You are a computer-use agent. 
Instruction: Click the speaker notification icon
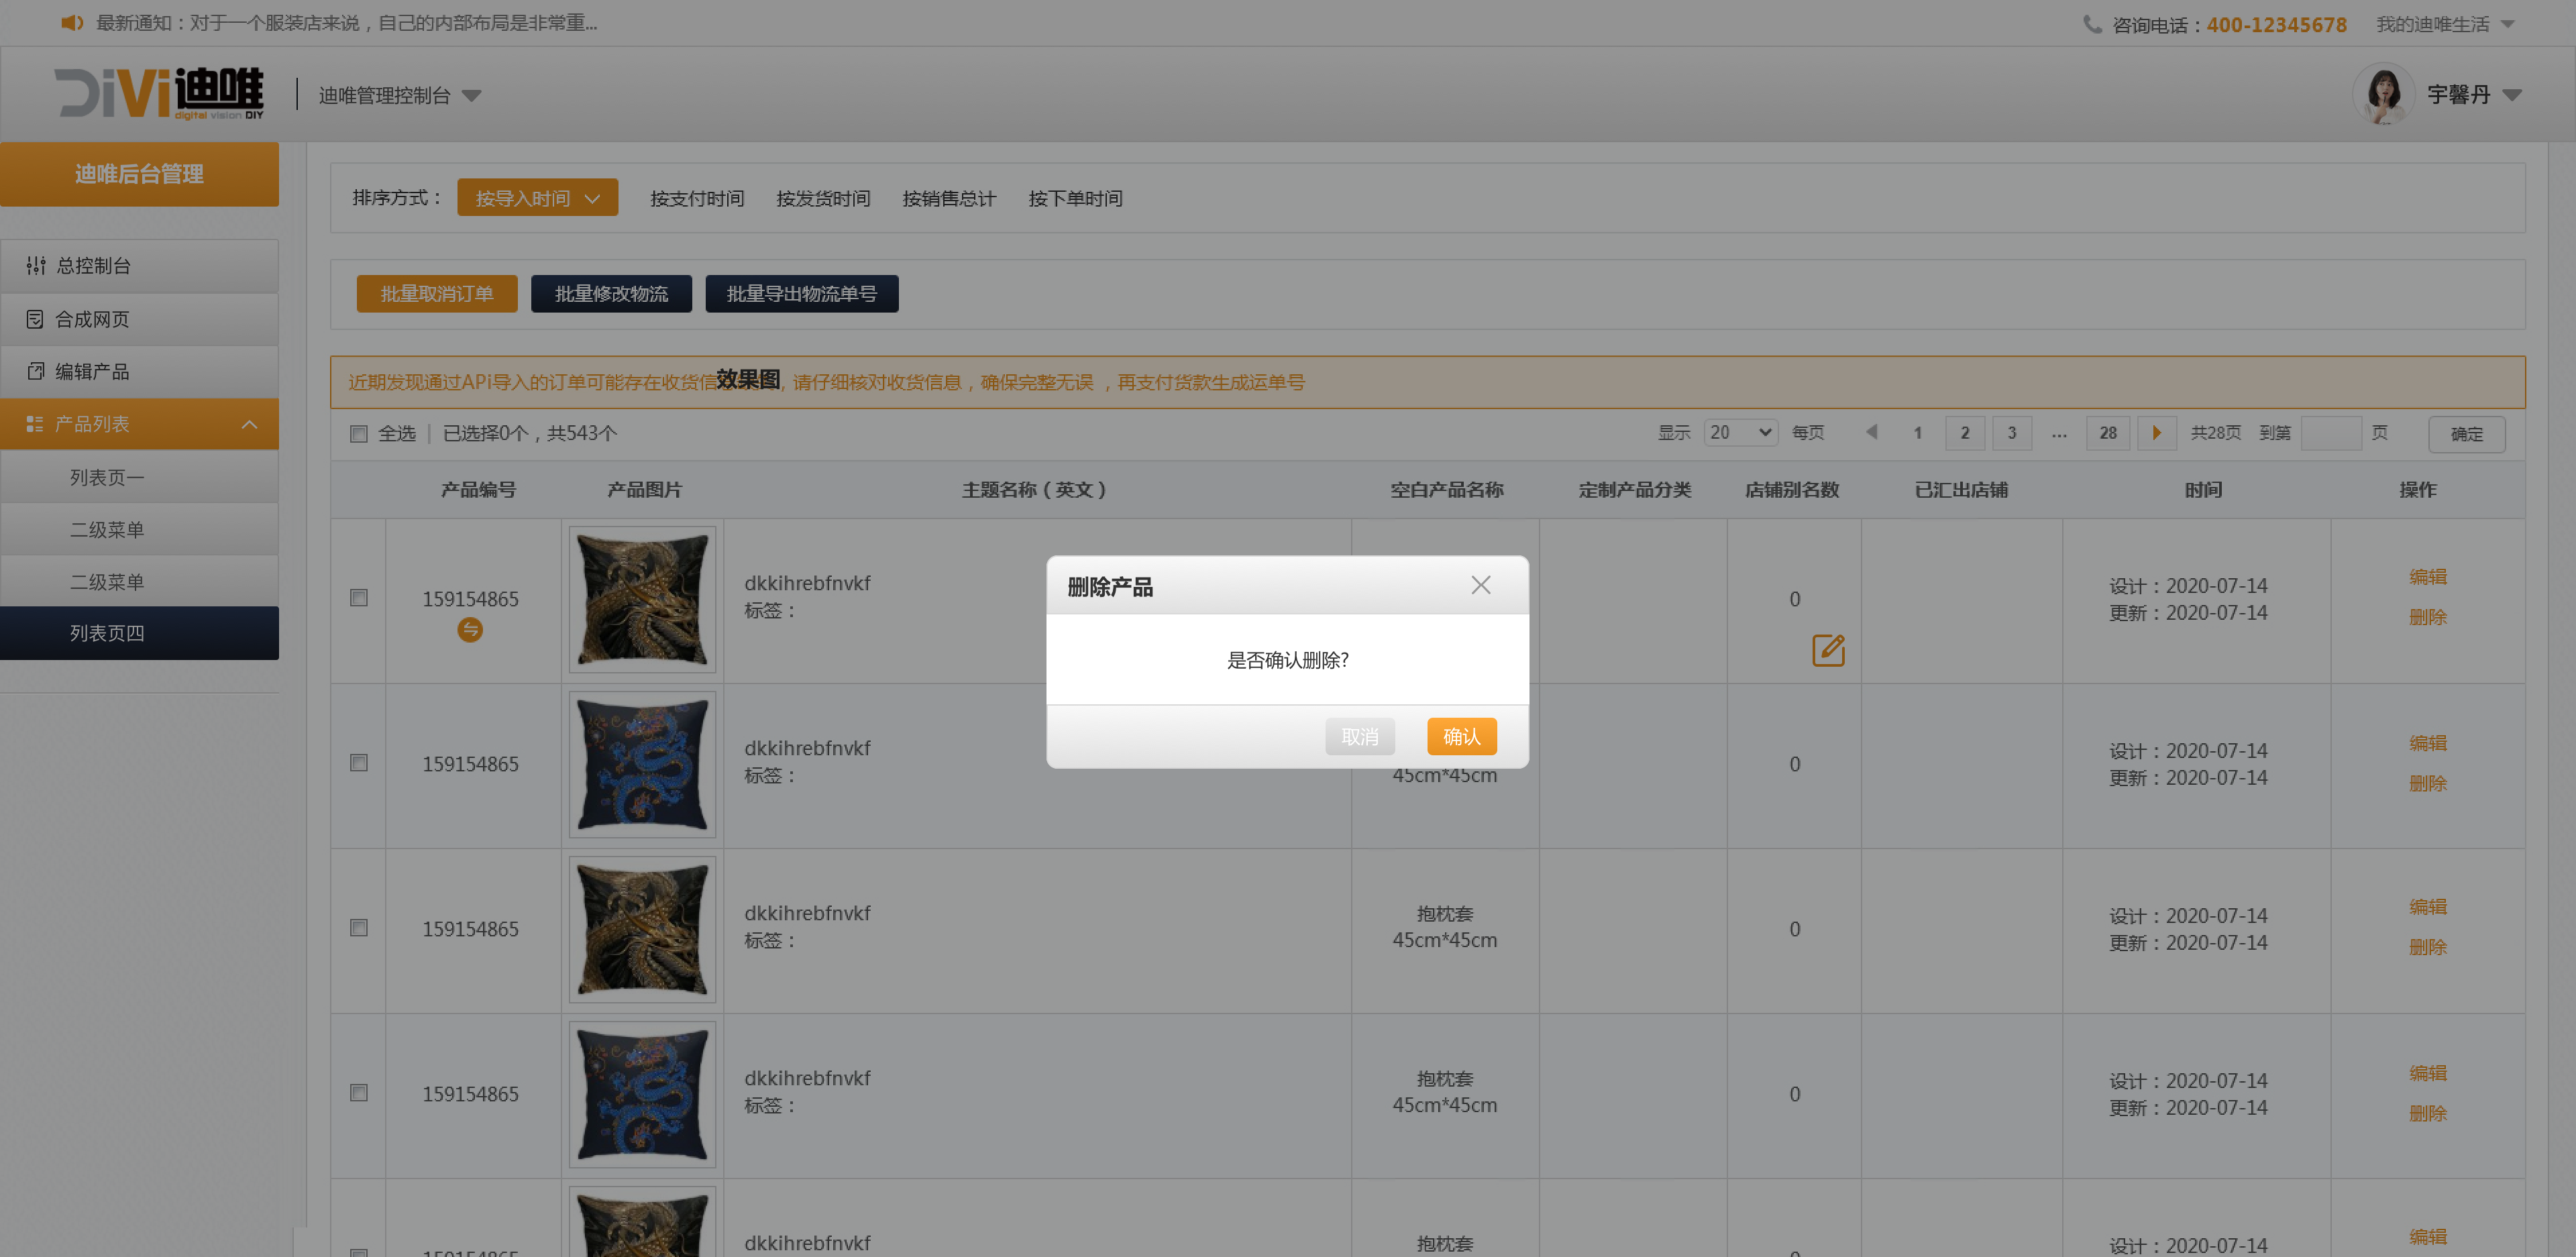pos(71,23)
